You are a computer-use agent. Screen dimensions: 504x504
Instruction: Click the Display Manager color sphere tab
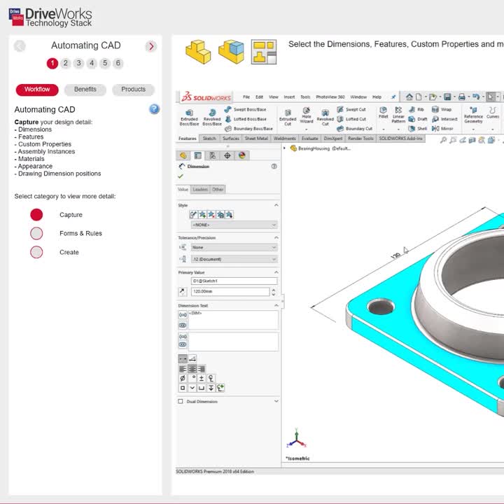(242, 155)
